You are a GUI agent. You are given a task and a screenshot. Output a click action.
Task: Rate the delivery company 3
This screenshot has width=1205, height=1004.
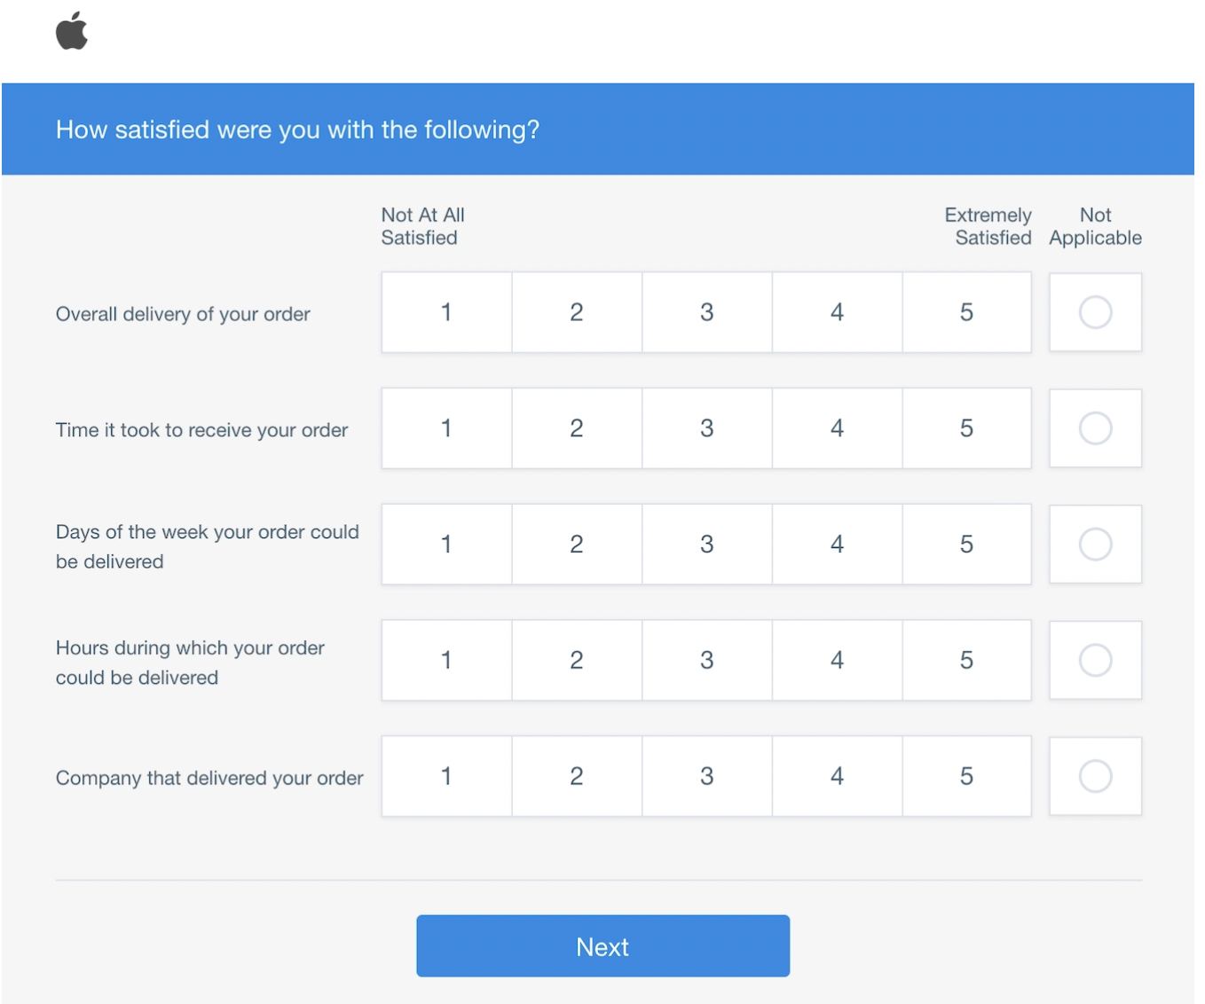[x=707, y=776]
